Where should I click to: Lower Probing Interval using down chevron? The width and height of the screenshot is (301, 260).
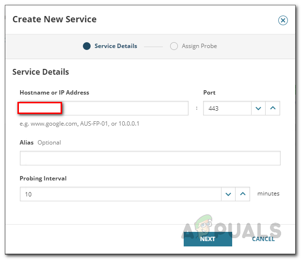(228, 194)
